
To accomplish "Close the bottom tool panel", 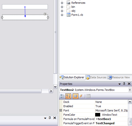I will tap(55, 118).
